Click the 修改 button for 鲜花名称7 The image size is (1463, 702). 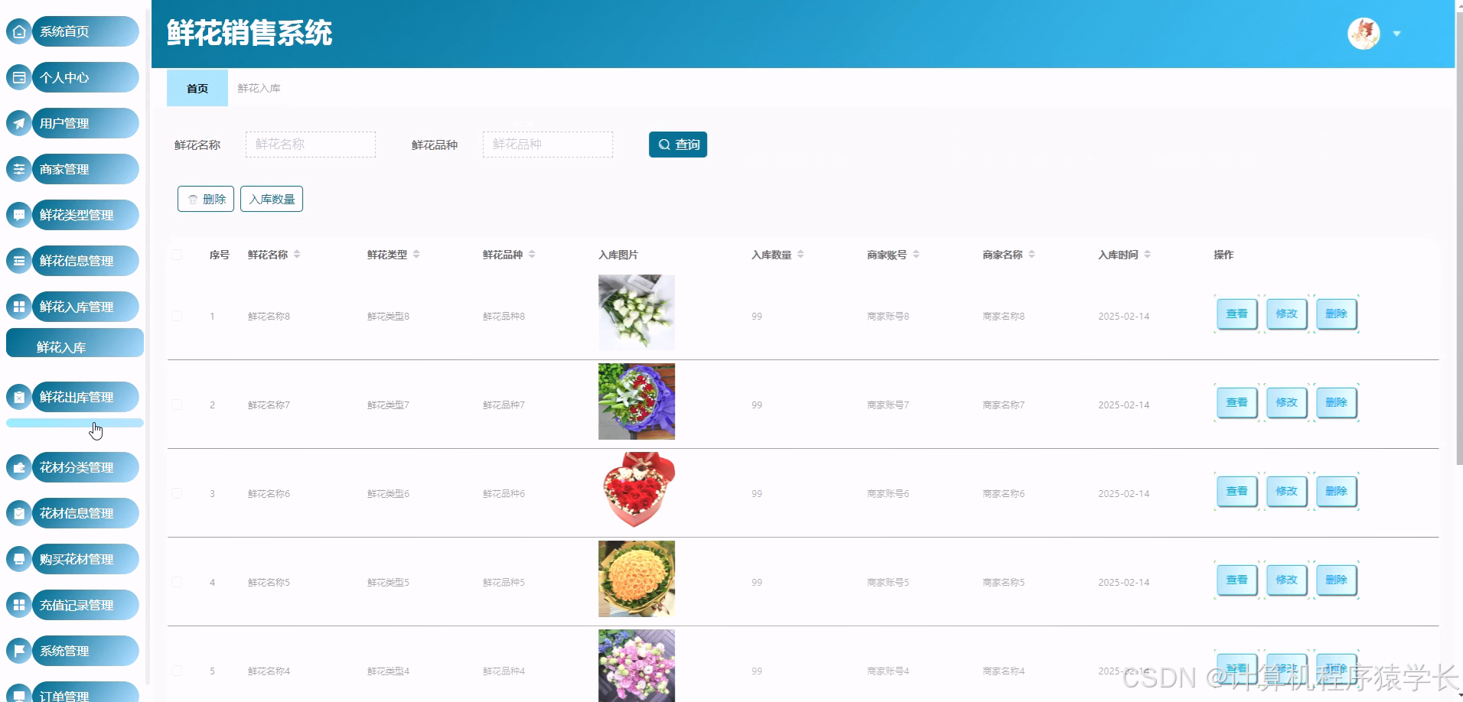tap(1286, 402)
